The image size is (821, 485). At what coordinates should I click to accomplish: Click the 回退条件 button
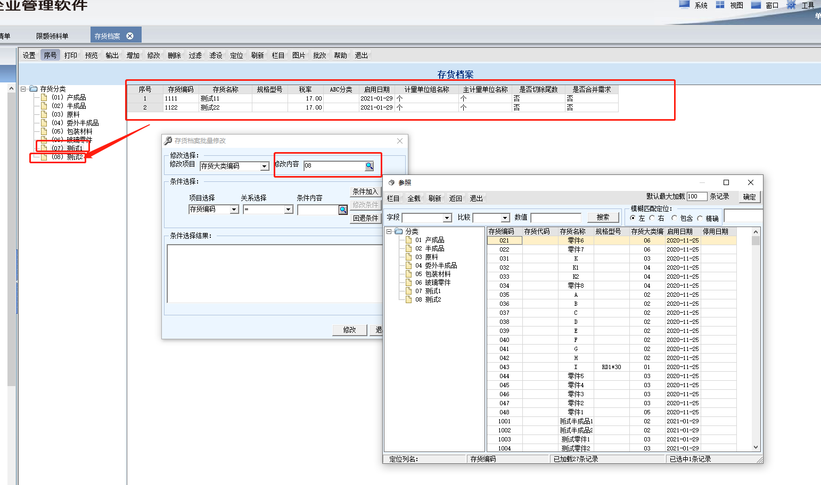[x=365, y=218]
